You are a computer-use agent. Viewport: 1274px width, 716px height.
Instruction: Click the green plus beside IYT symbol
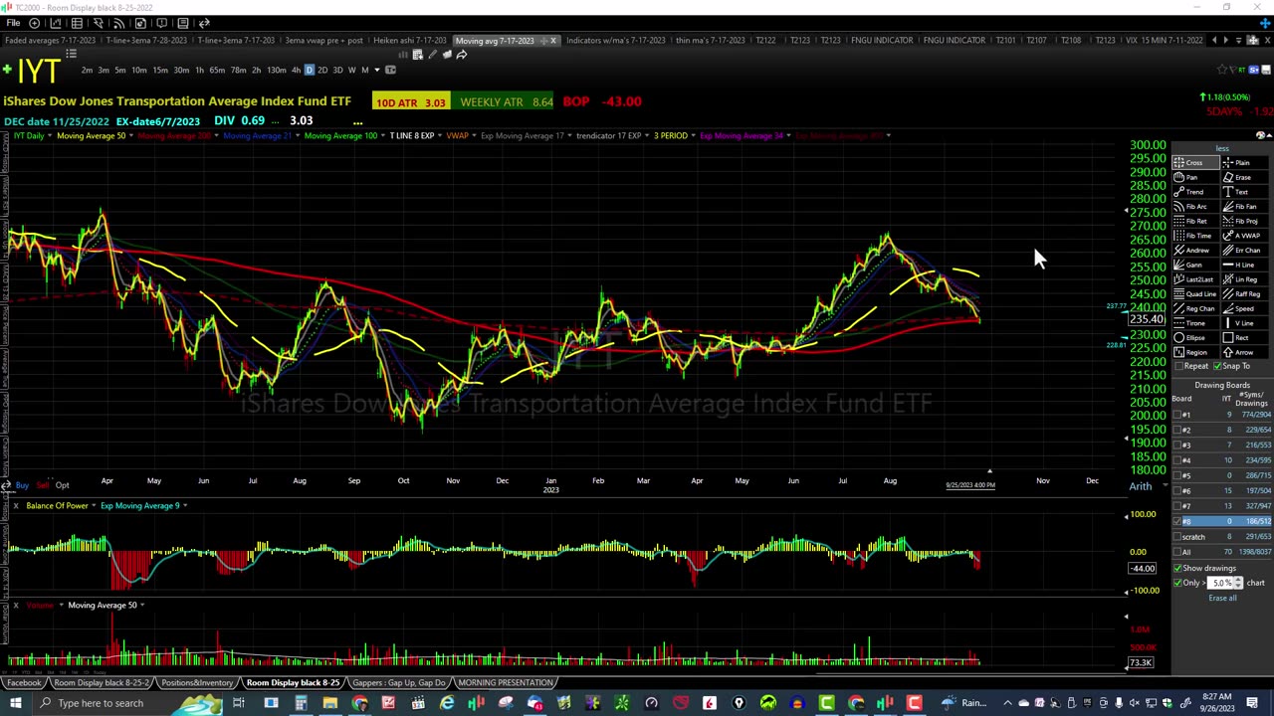(x=7, y=70)
